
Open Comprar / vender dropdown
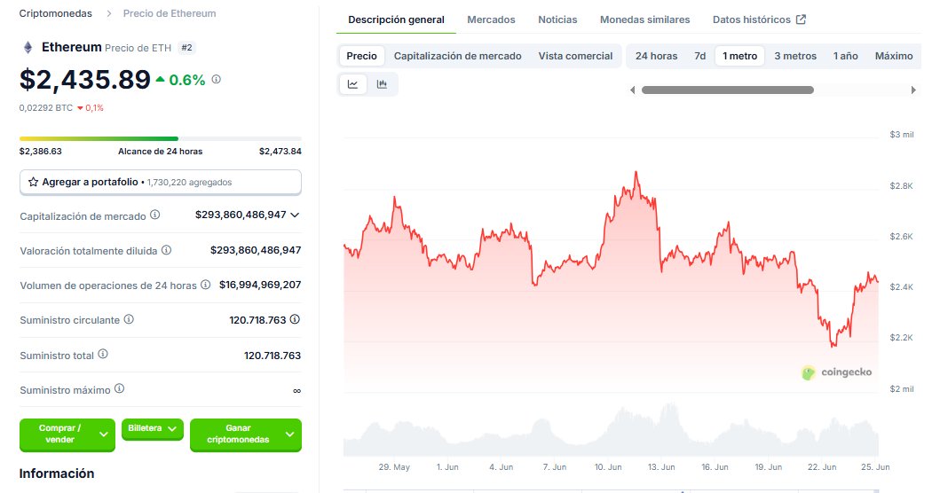[x=67, y=434]
